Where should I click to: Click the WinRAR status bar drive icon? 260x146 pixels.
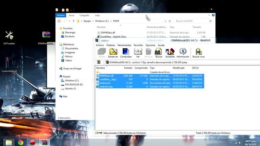[x=97, y=133]
